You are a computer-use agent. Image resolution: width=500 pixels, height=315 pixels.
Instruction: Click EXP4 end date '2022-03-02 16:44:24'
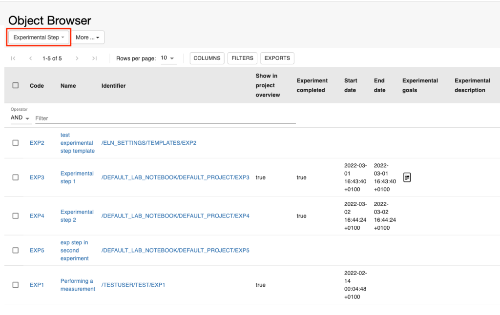point(385,216)
